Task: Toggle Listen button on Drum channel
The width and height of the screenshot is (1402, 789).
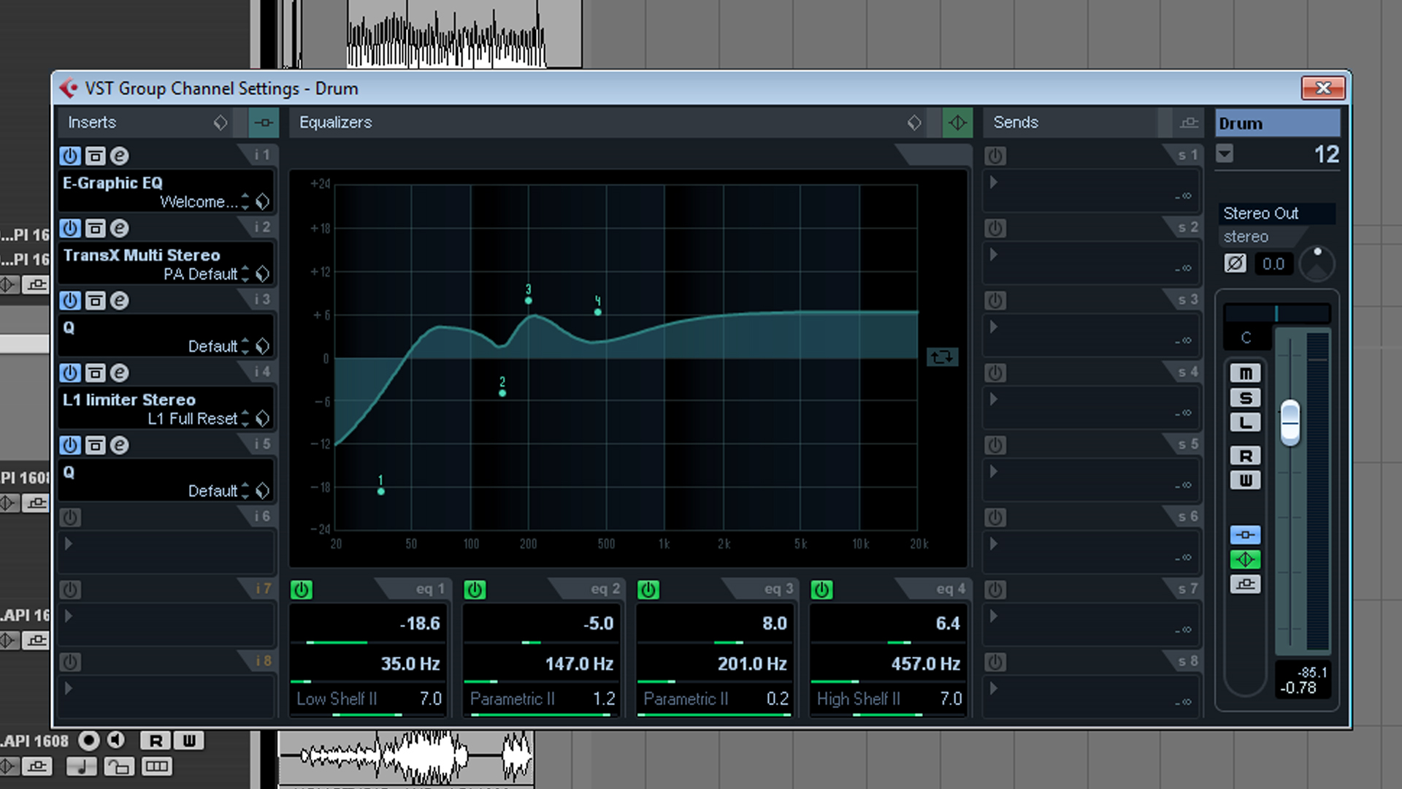Action: (x=1246, y=422)
